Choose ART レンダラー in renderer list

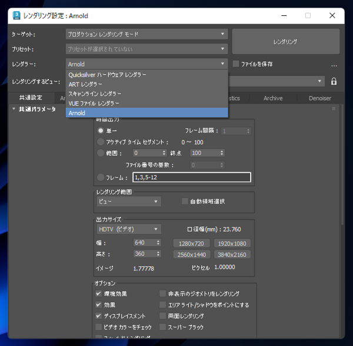tap(146, 84)
